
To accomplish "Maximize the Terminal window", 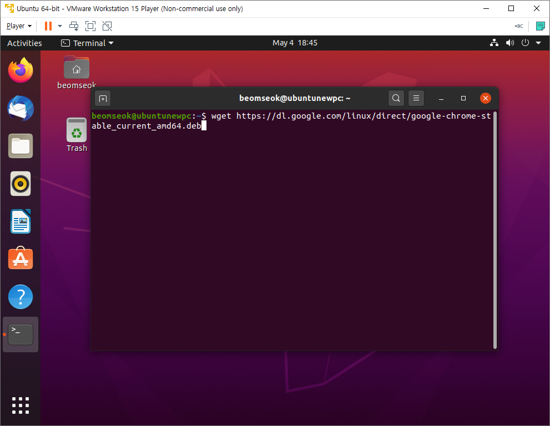I will [463, 99].
